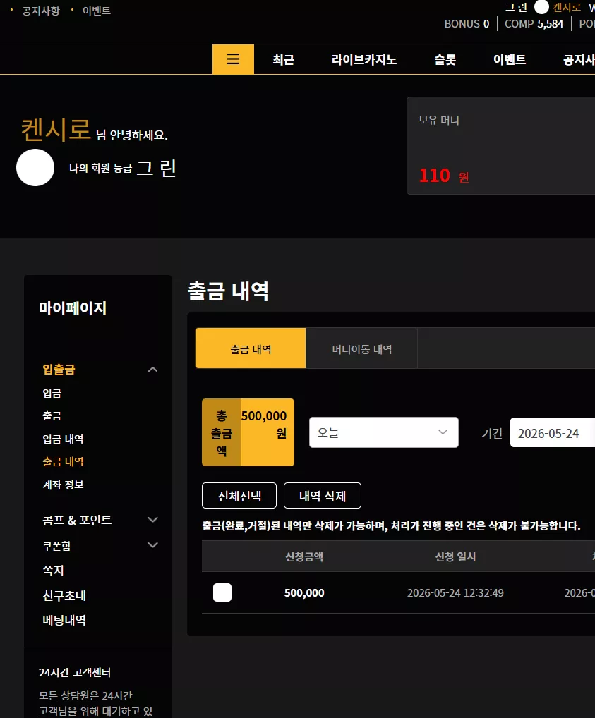
Task: Open 친구초대 in the sidebar
Action: coord(64,595)
